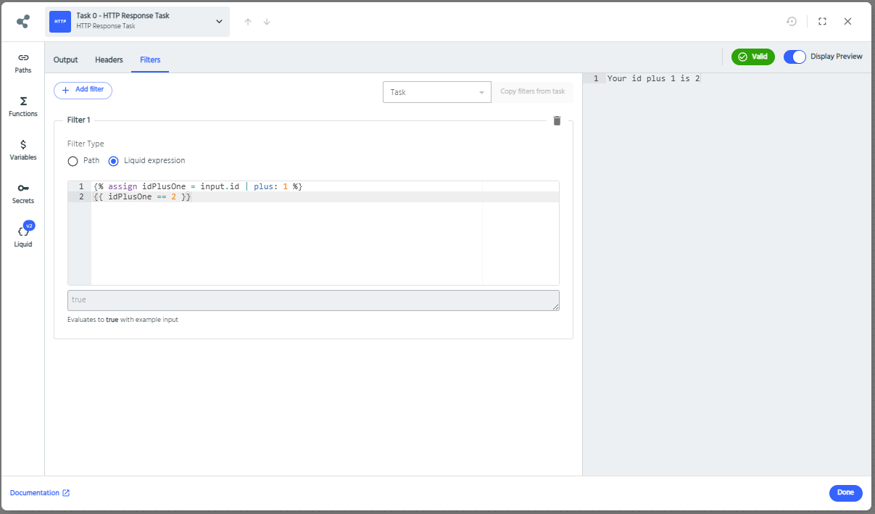
Task: Click the Add filter button
Action: pos(83,90)
